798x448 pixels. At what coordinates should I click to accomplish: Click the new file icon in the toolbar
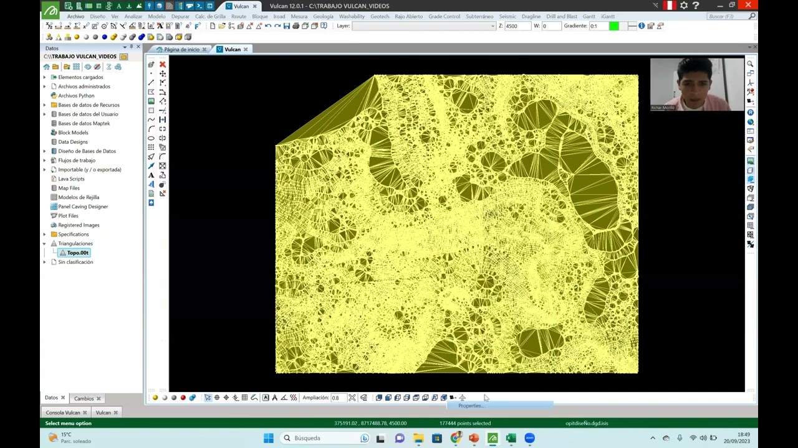coord(213,26)
